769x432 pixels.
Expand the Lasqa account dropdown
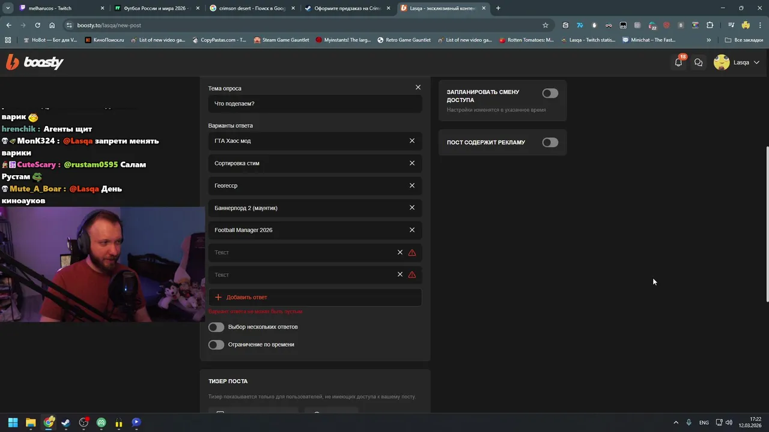[756, 62]
